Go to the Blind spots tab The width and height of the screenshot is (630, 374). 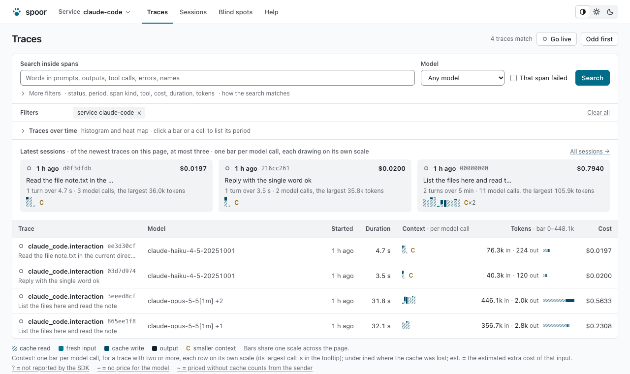(x=236, y=12)
